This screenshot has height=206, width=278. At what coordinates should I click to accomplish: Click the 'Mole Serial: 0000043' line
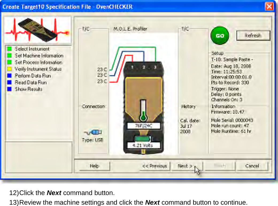[232, 120]
